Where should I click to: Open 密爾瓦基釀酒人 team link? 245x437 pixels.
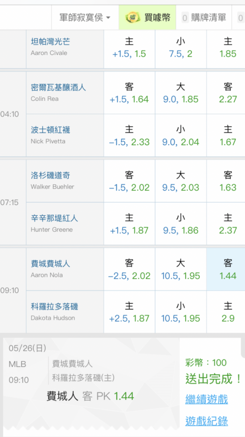point(58,87)
